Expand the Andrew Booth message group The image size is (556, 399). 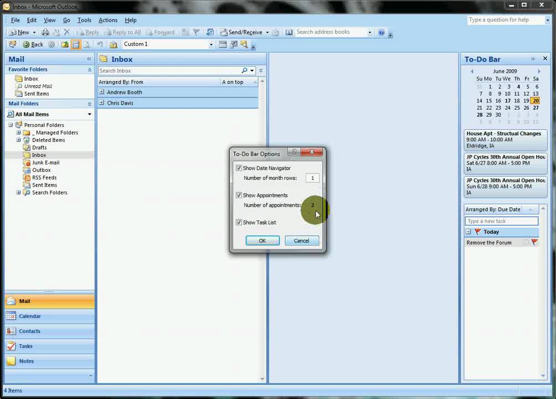(101, 92)
